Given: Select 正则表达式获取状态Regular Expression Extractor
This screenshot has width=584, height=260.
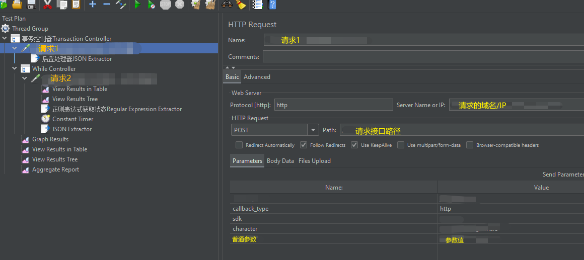Looking at the screenshot, I should pyautogui.click(x=117, y=109).
